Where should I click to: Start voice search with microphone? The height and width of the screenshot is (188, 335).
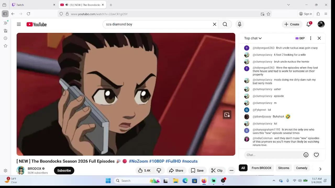(239, 24)
